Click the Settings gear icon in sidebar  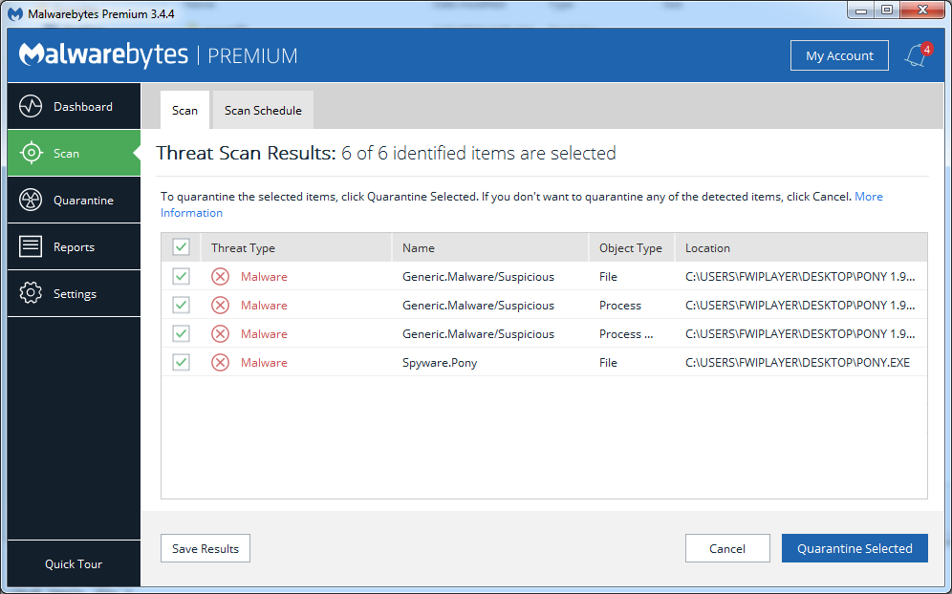31,293
